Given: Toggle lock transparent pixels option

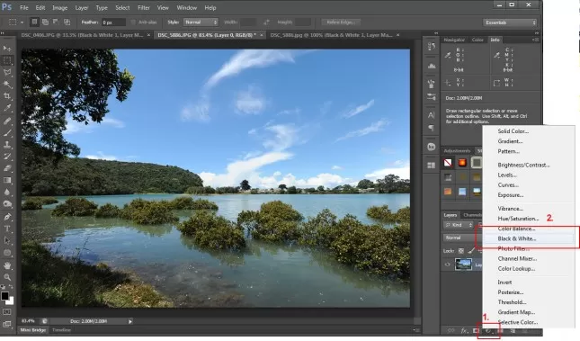Looking at the screenshot, I should click(461, 251).
